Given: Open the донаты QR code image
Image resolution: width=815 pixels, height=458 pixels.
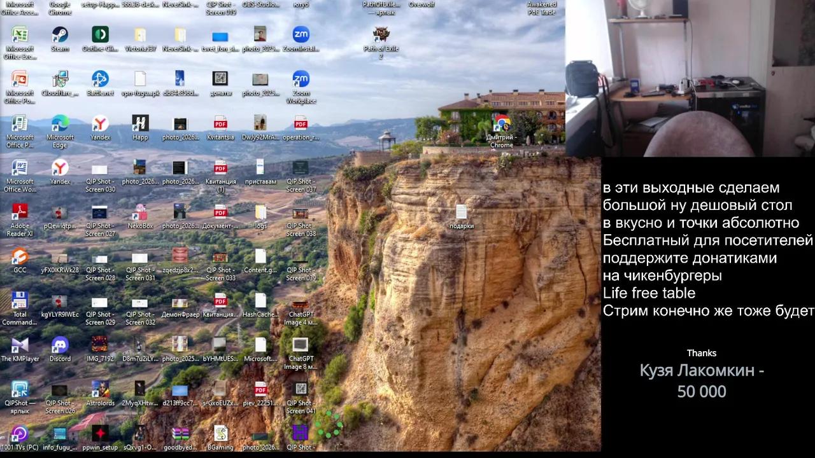Looking at the screenshot, I should point(220,83).
